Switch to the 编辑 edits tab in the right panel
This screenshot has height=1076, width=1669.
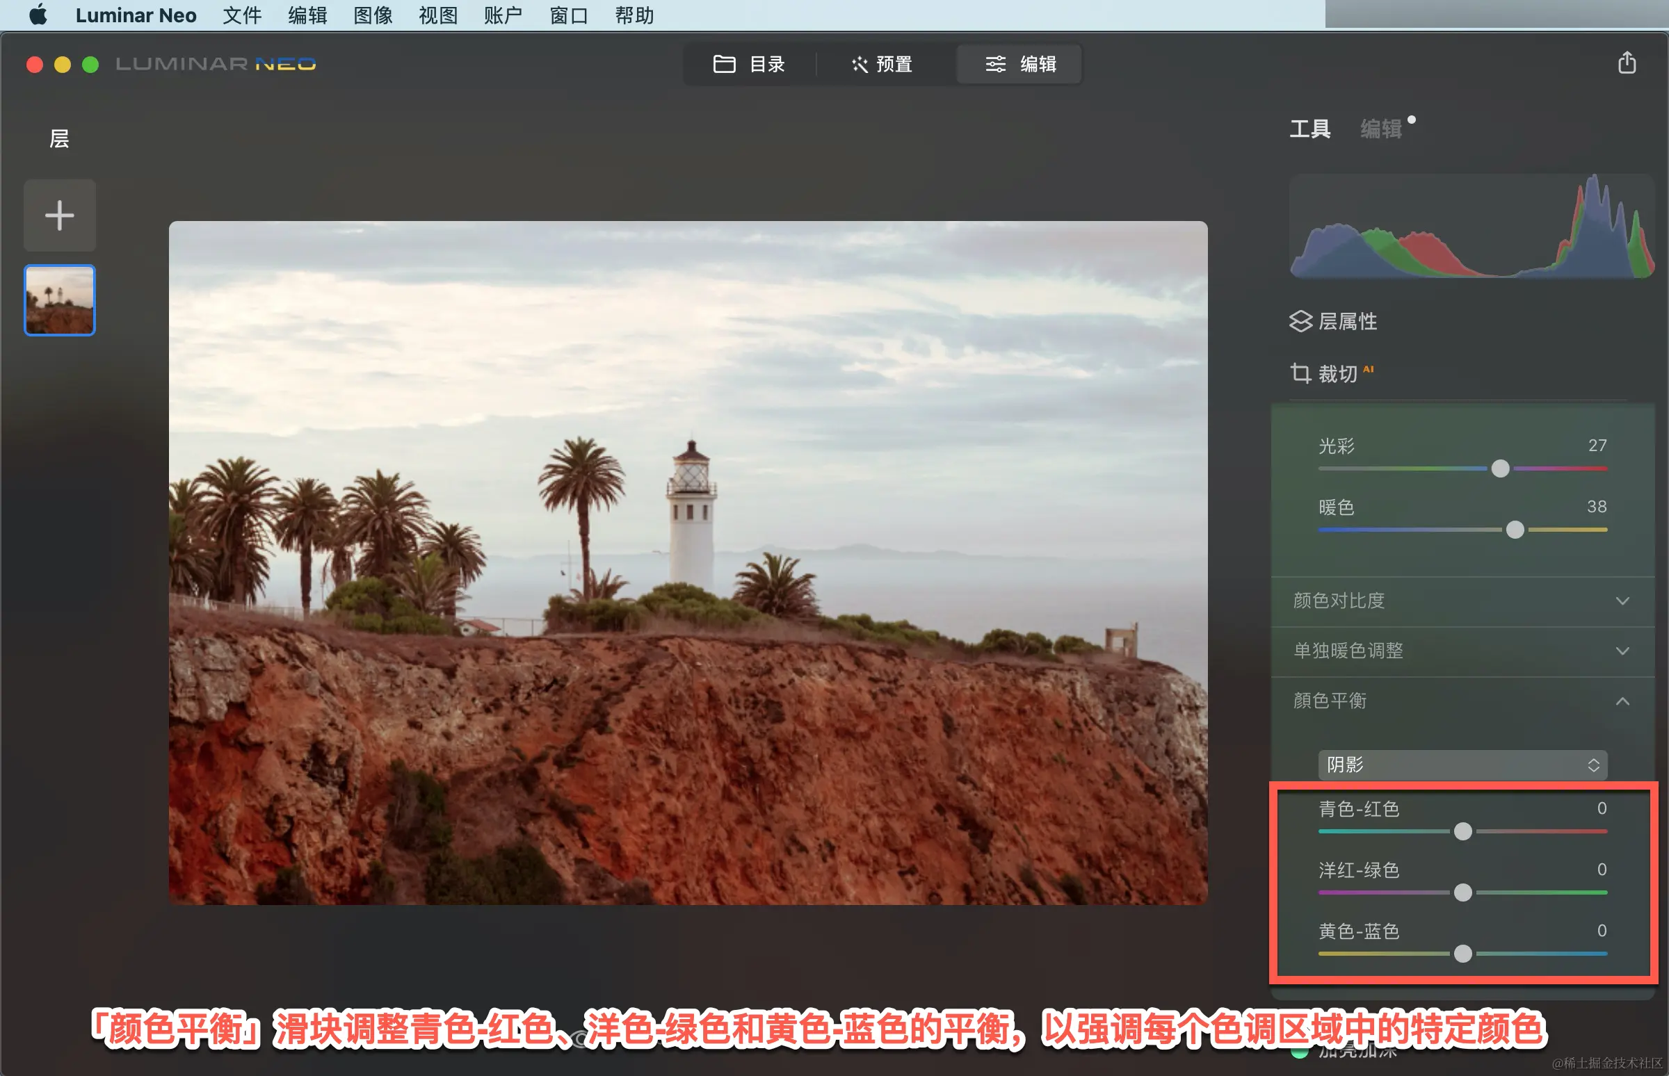pyautogui.click(x=1380, y=129)
